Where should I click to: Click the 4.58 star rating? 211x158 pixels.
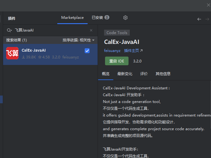[x=44, y=57]
